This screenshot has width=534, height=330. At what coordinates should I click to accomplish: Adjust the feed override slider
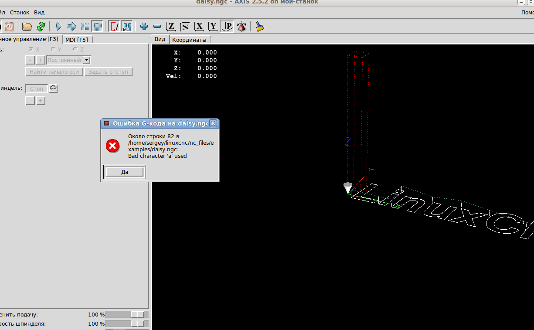point(138,314)
